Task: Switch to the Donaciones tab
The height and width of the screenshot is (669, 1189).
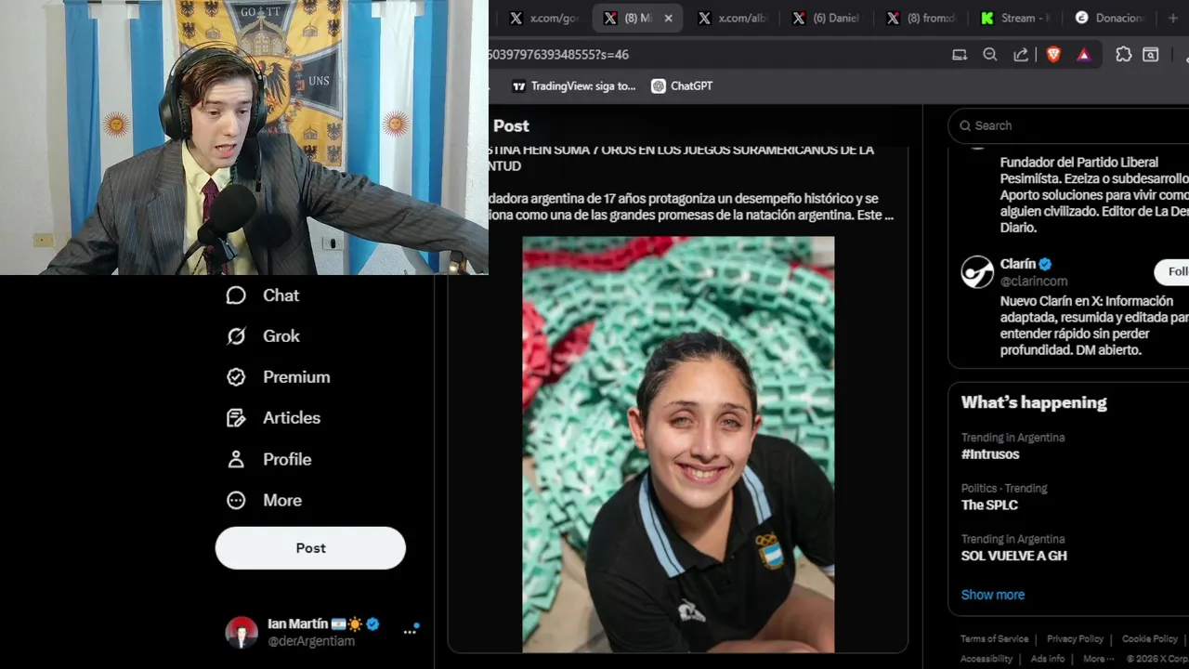Action: click(1110, 18)
